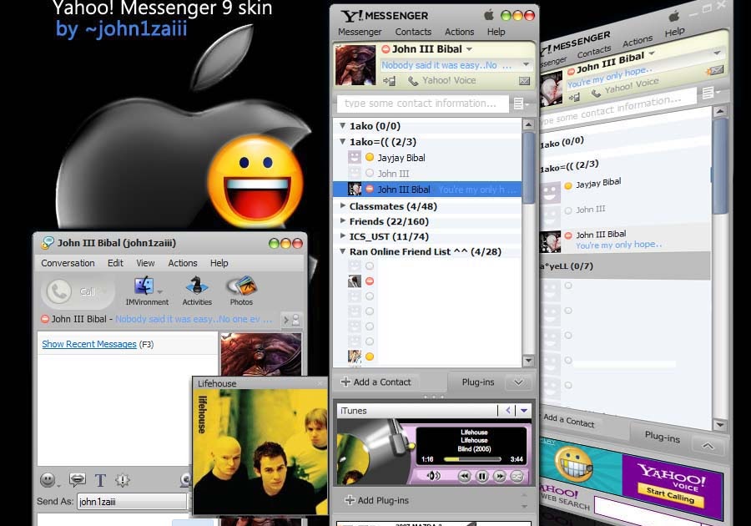The width and height of the screenshot is (751, 526).
Task: Open the audibles lips icon
Action: 77,479
